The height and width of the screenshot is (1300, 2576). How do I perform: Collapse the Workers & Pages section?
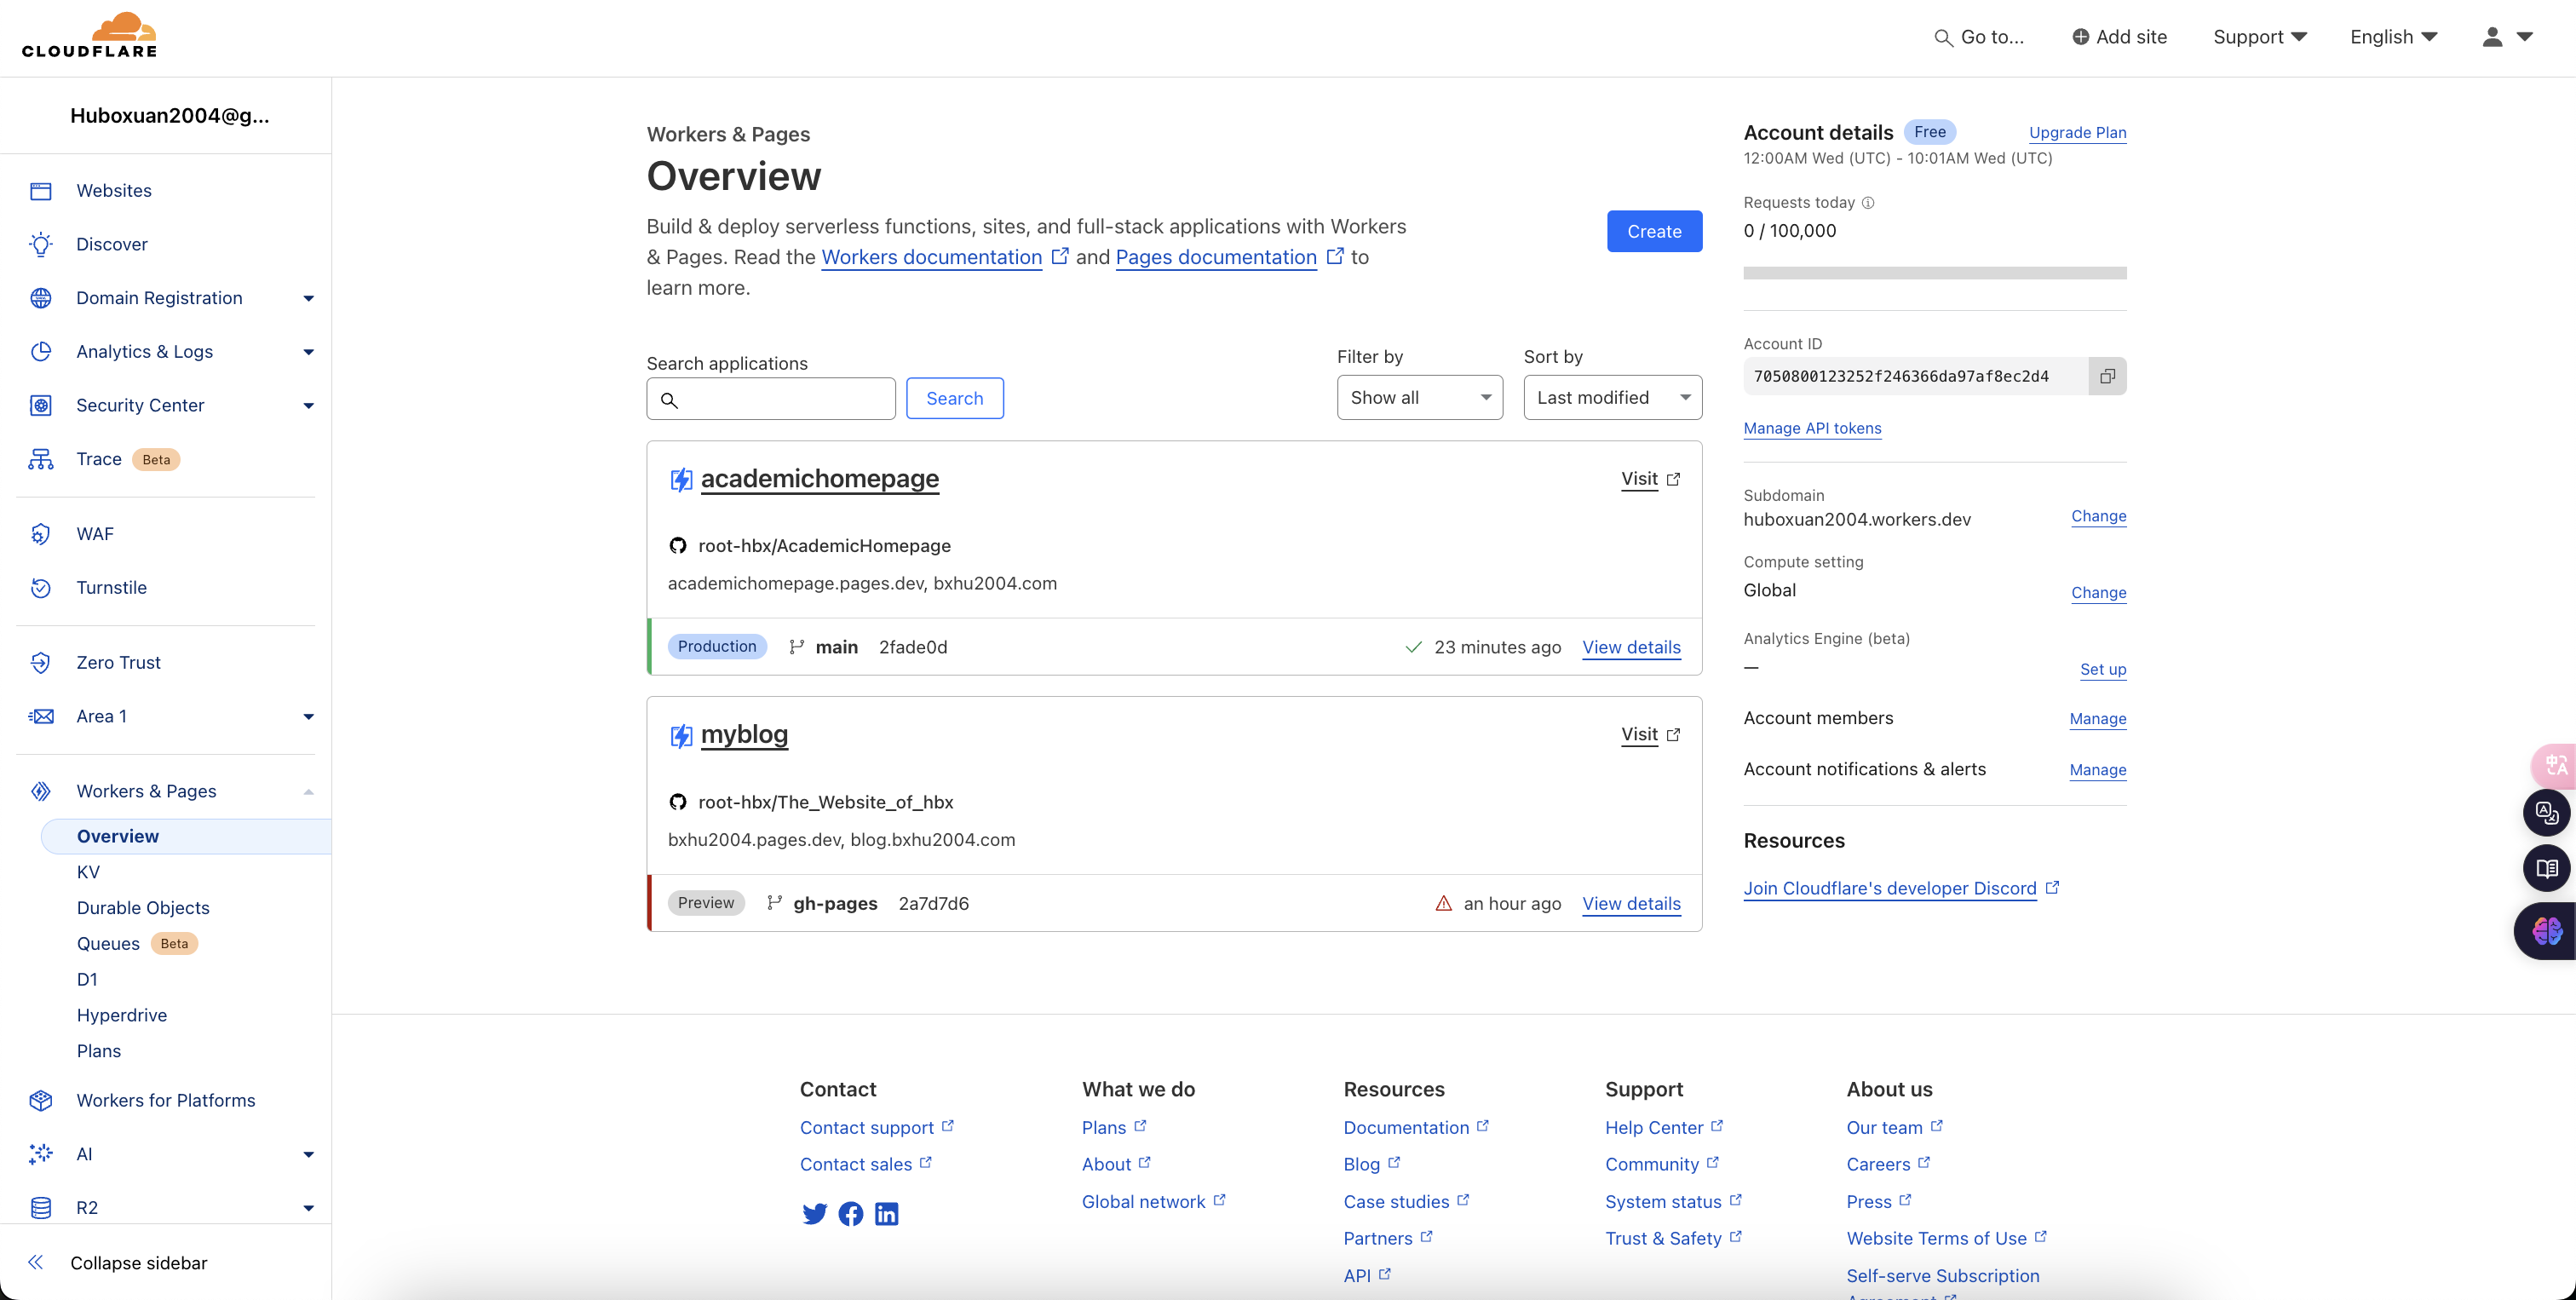pyautogui.click(x=308, y=792)
